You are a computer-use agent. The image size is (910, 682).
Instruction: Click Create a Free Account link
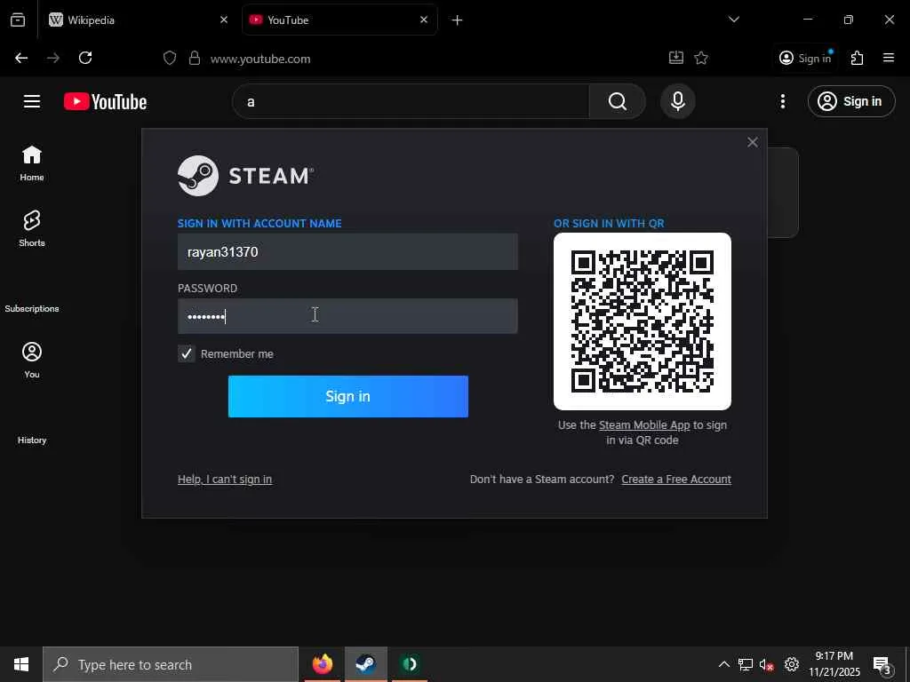point(676,479)
